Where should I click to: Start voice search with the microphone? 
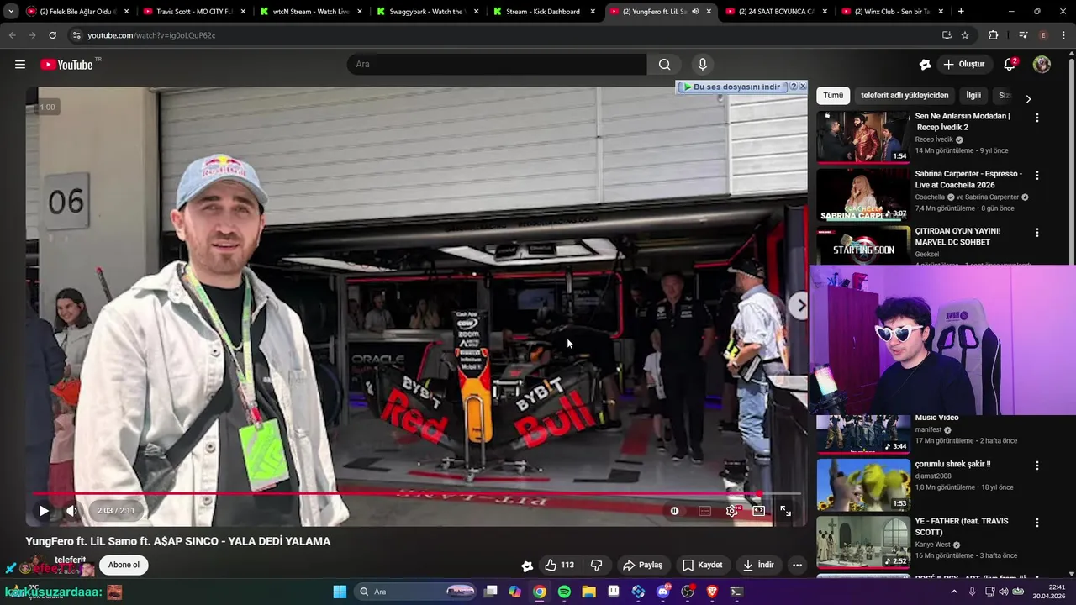coord(703,65)
